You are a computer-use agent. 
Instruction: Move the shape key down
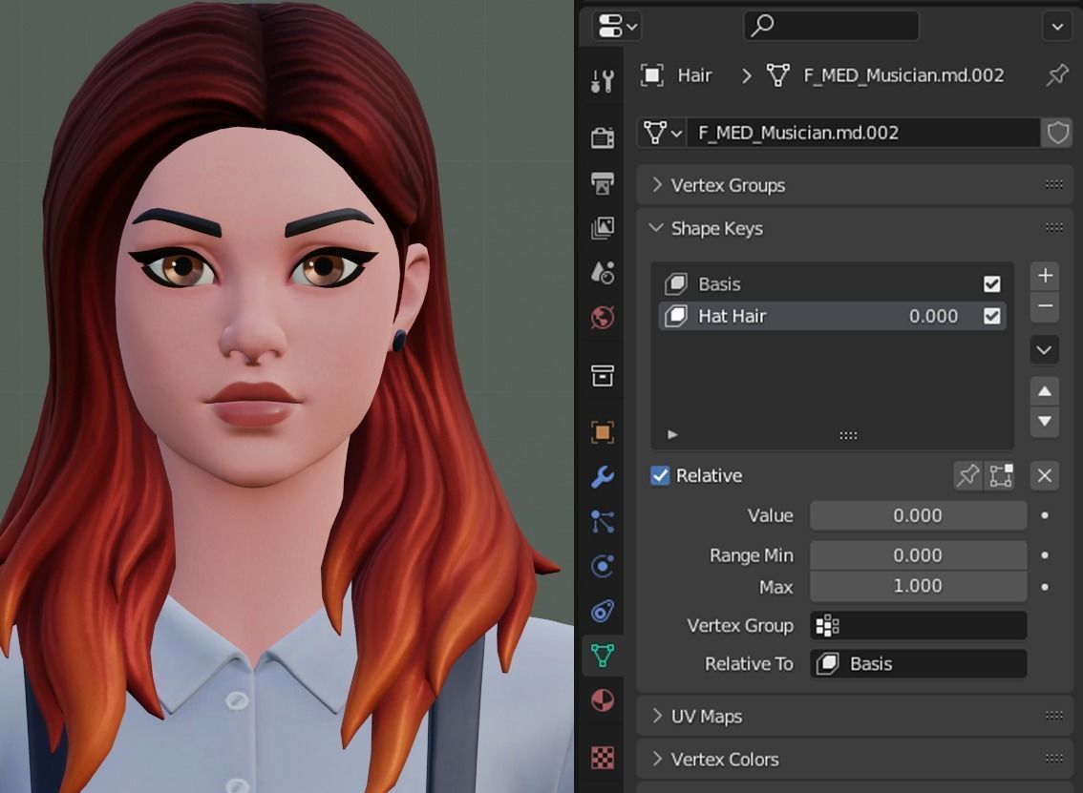point(1045,422)
